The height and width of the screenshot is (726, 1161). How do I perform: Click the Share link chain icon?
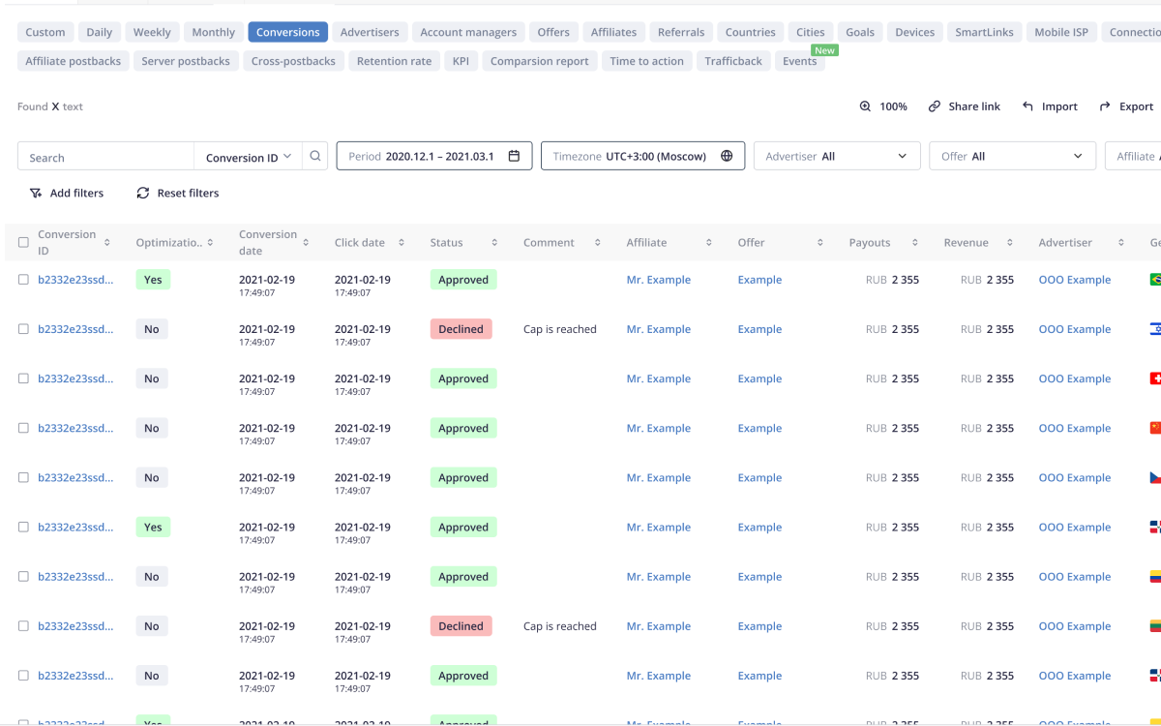click(934, 106)
